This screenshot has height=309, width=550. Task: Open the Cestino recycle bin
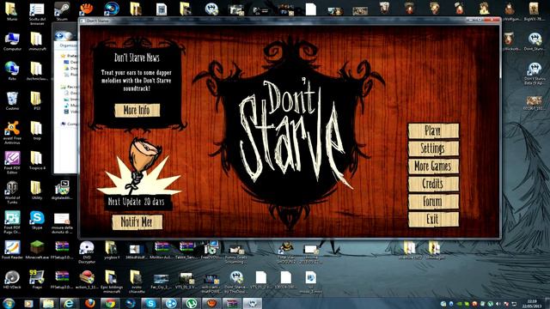[x=12, y=101]
